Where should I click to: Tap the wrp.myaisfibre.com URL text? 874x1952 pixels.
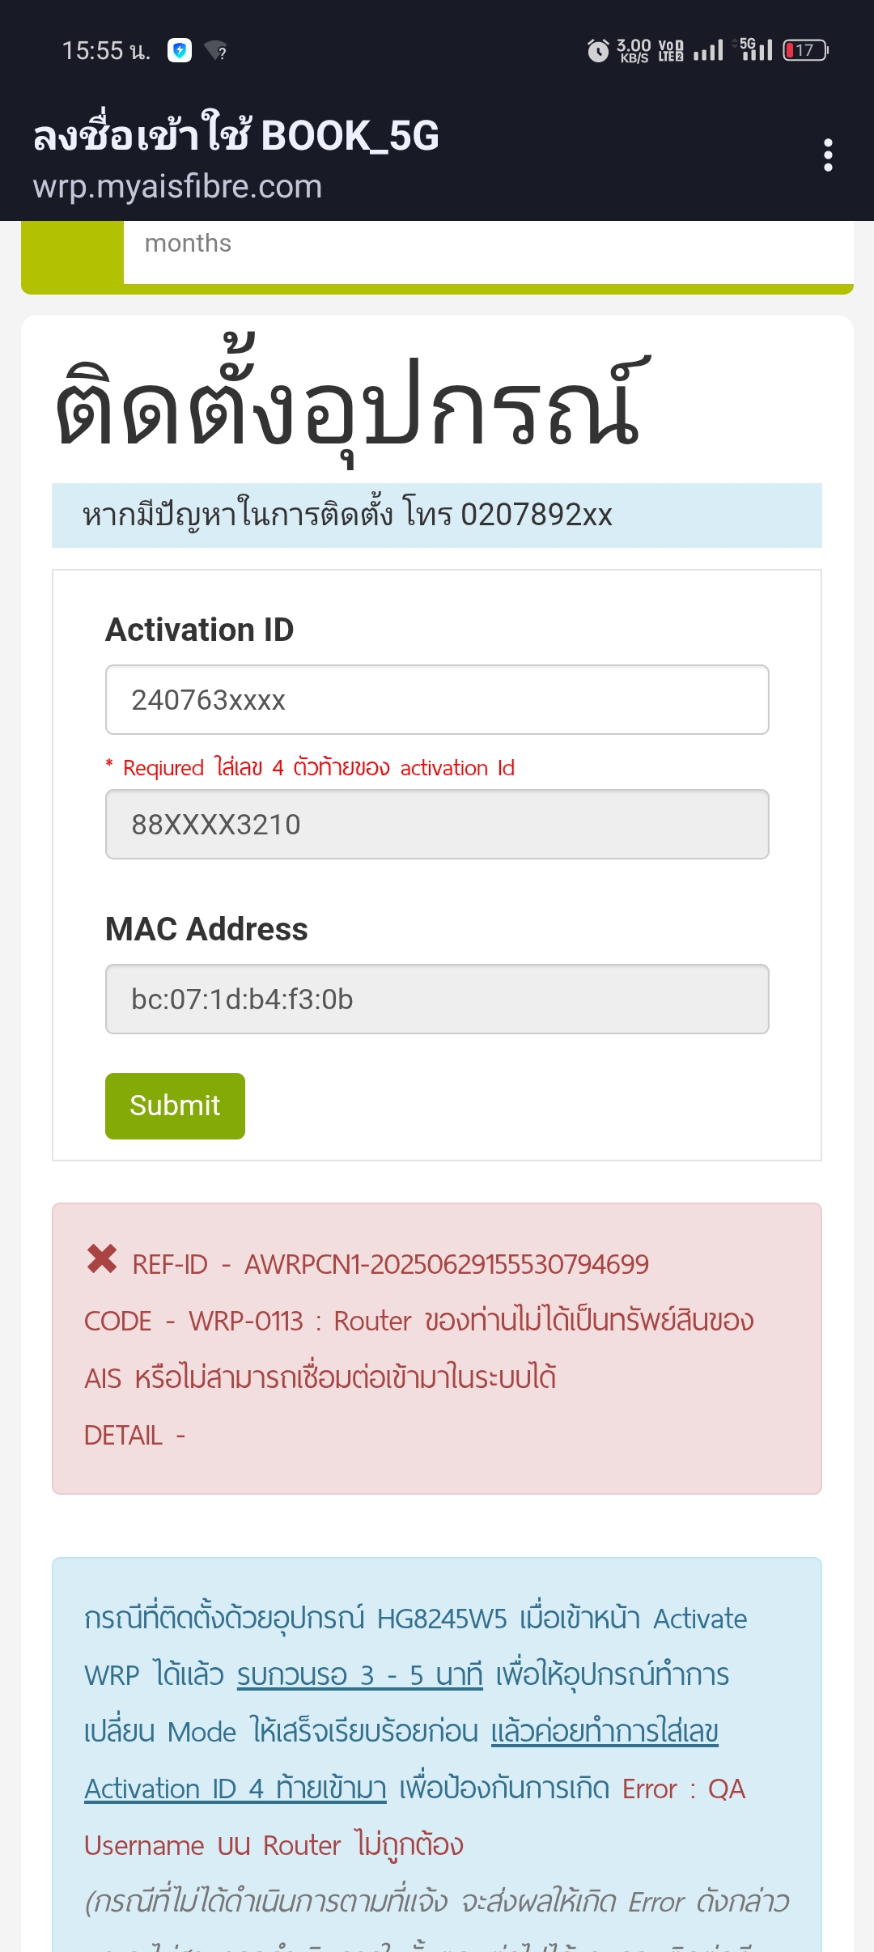[177, 186]
